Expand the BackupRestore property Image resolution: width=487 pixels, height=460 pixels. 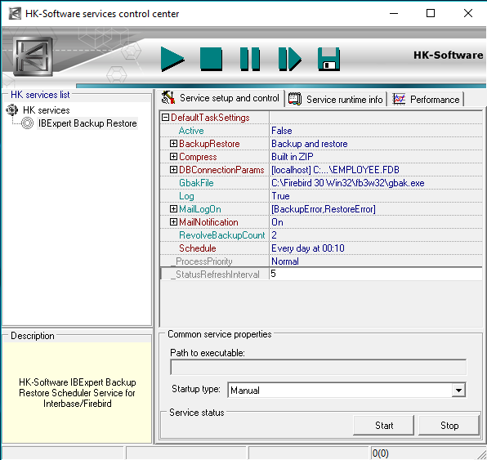[173, 144]
